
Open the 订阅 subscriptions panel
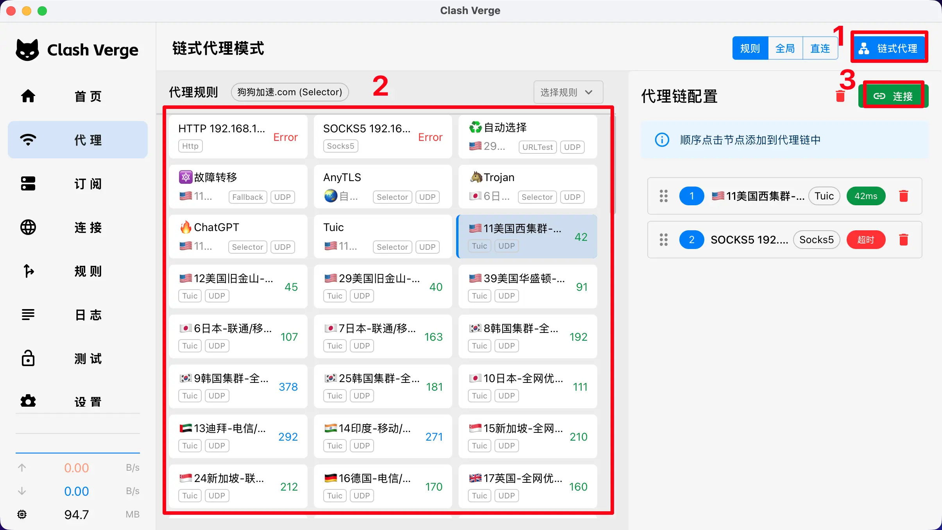77,183
